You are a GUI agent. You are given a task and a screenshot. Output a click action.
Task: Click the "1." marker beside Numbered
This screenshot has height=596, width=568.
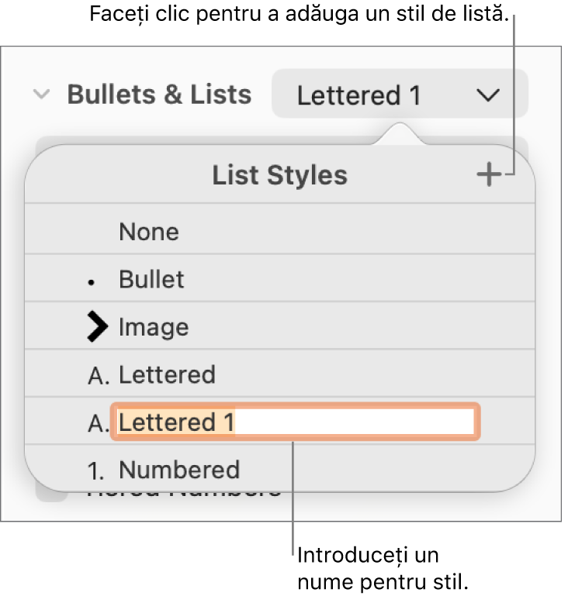98,471
